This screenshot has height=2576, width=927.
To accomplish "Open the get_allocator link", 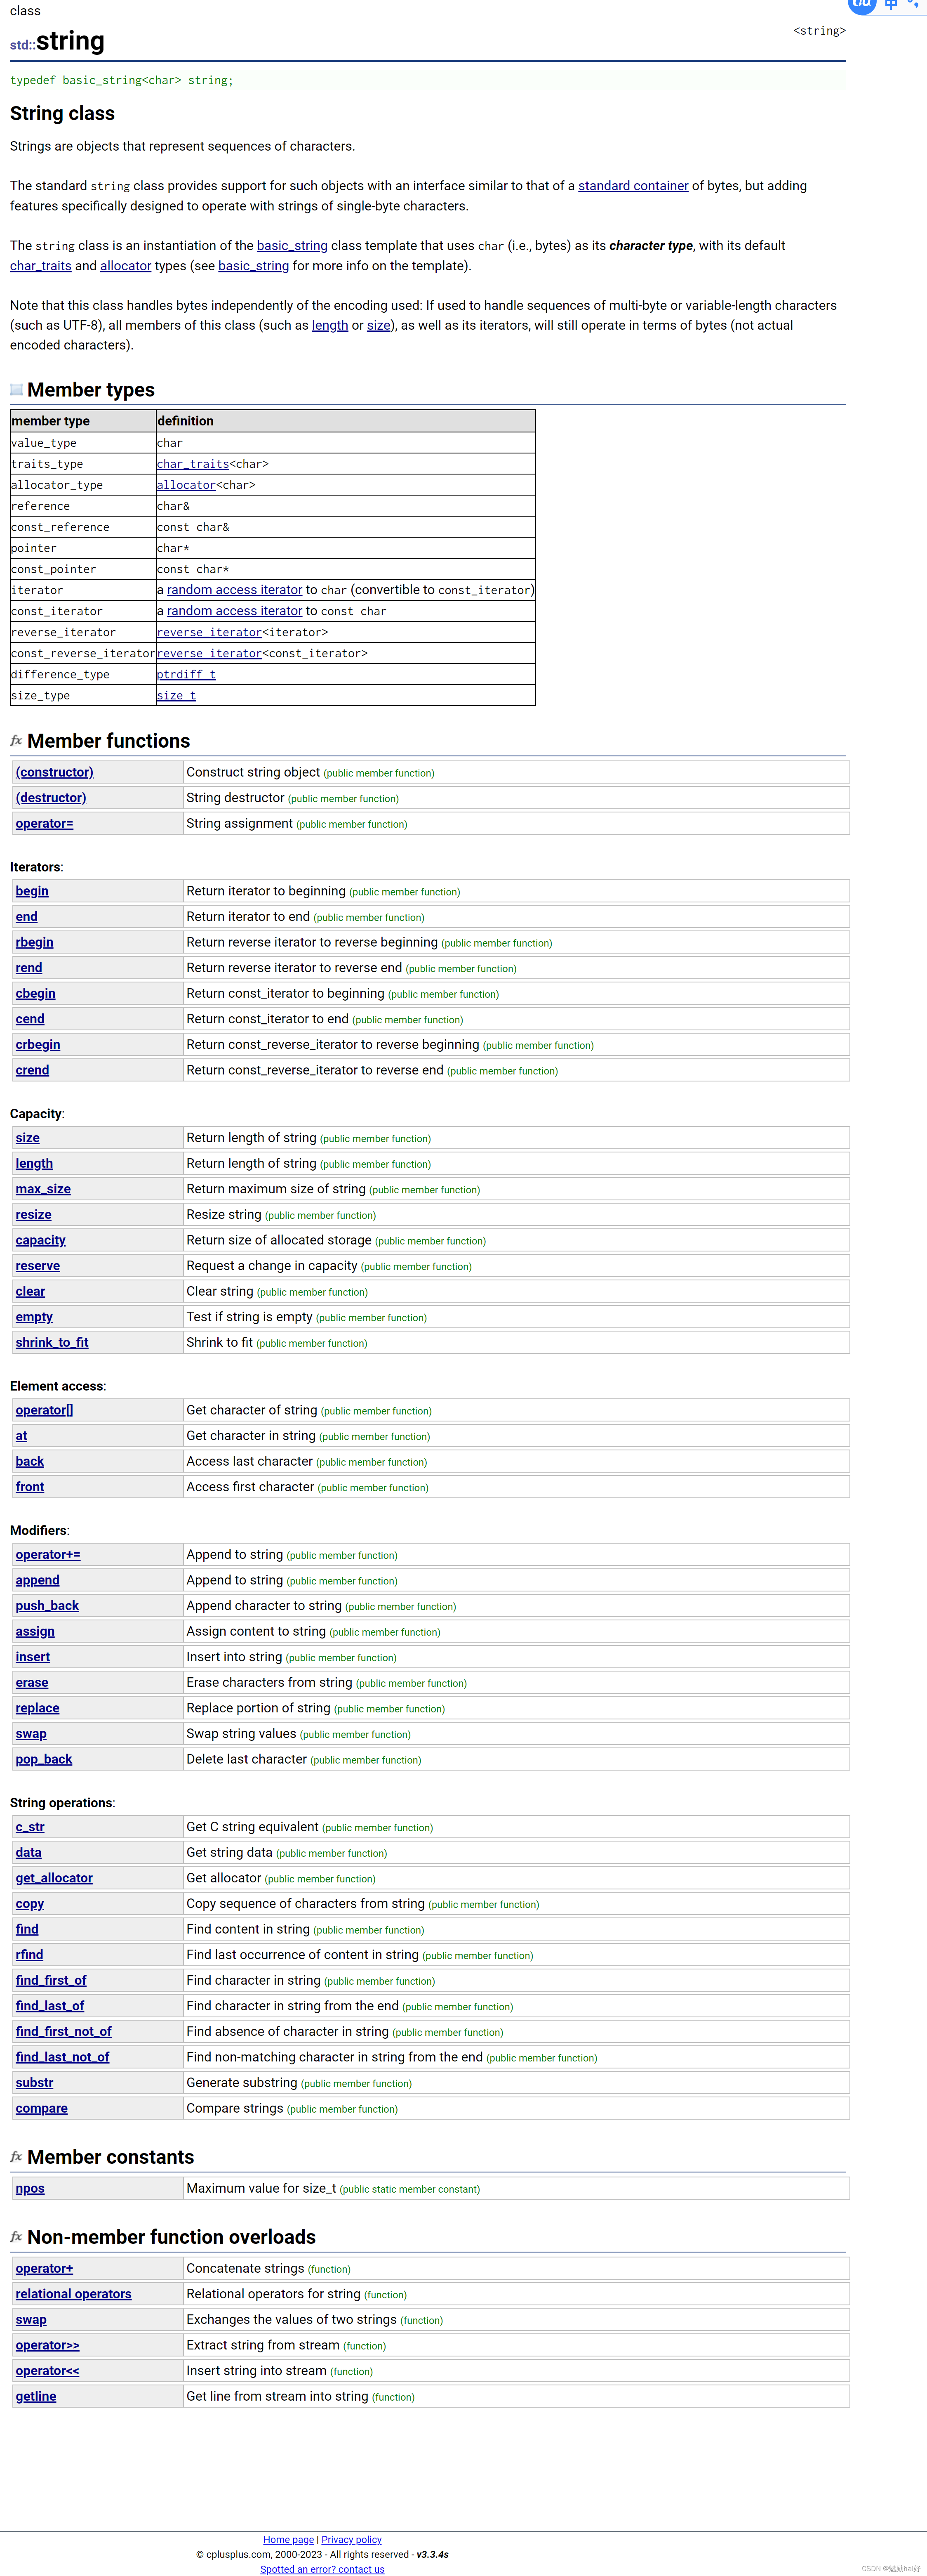I will 54,1878.
